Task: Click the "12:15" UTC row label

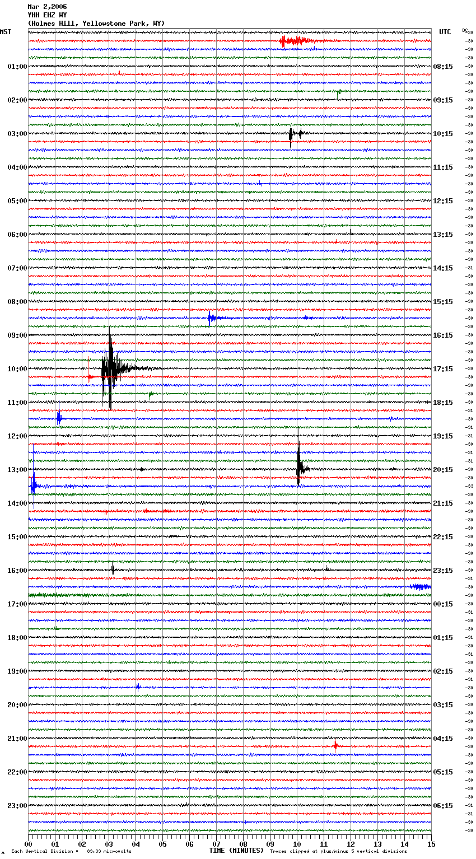Action: [x=443, y=201]
